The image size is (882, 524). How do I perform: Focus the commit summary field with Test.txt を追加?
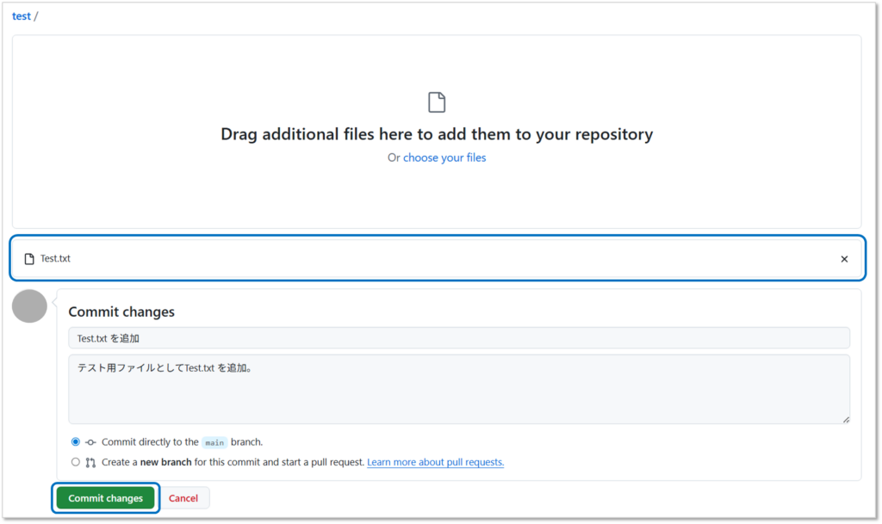click(x=458, y=338)
